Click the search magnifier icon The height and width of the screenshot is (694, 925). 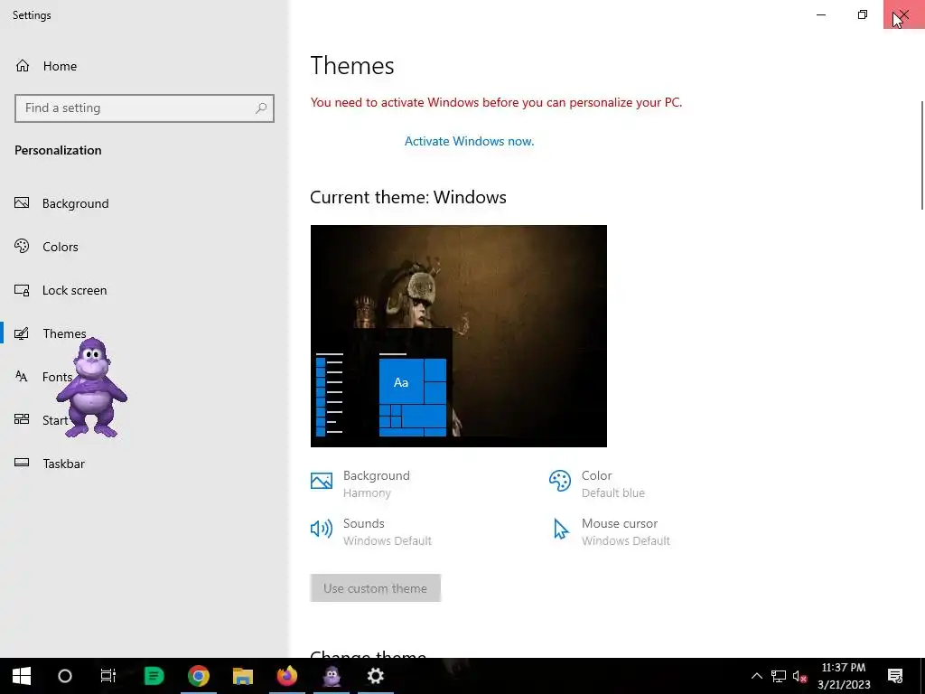tap(261, 108)
